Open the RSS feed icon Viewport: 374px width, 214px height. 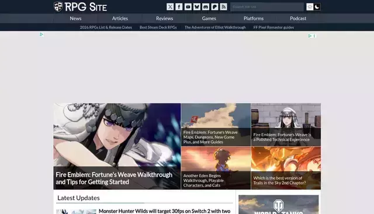point(223,6)
